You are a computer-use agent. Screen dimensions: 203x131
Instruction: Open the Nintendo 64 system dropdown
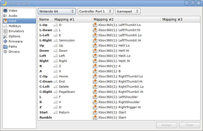57,11
